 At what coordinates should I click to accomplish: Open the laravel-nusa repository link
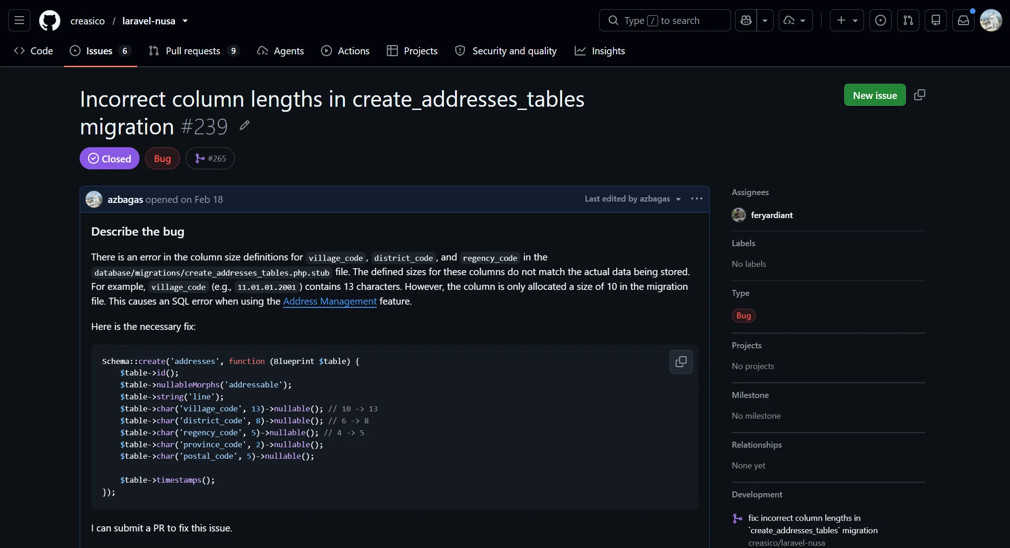(149, 21)
